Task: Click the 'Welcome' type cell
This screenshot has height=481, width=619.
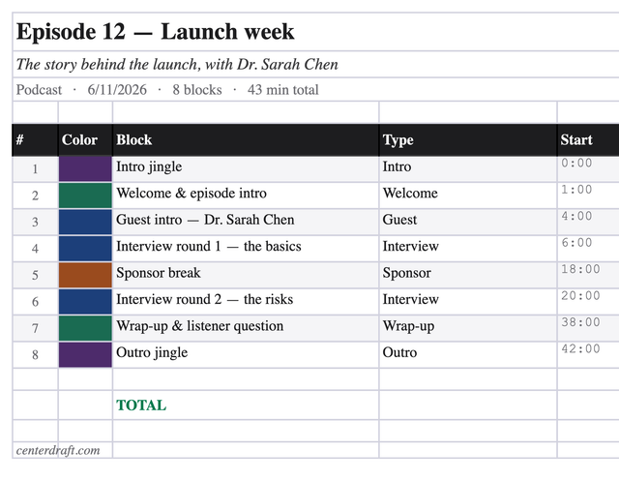Action: tap(468, 195)
